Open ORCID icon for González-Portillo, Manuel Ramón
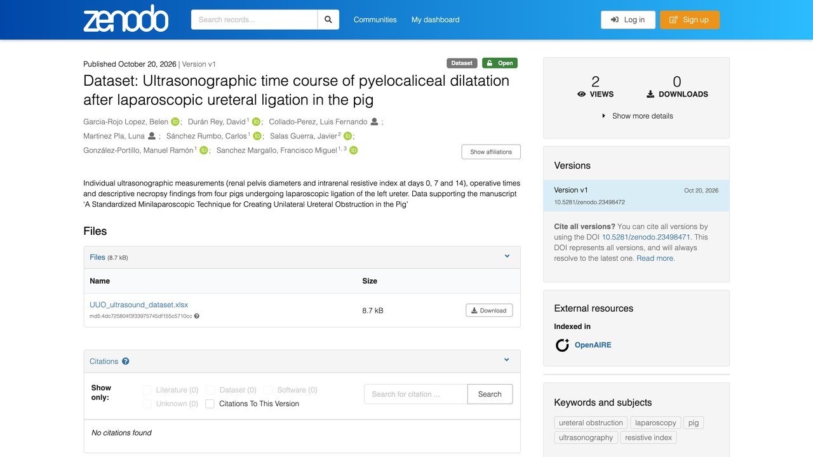The image size is (813, 457). pyautogui.click(x=204, y=150)
